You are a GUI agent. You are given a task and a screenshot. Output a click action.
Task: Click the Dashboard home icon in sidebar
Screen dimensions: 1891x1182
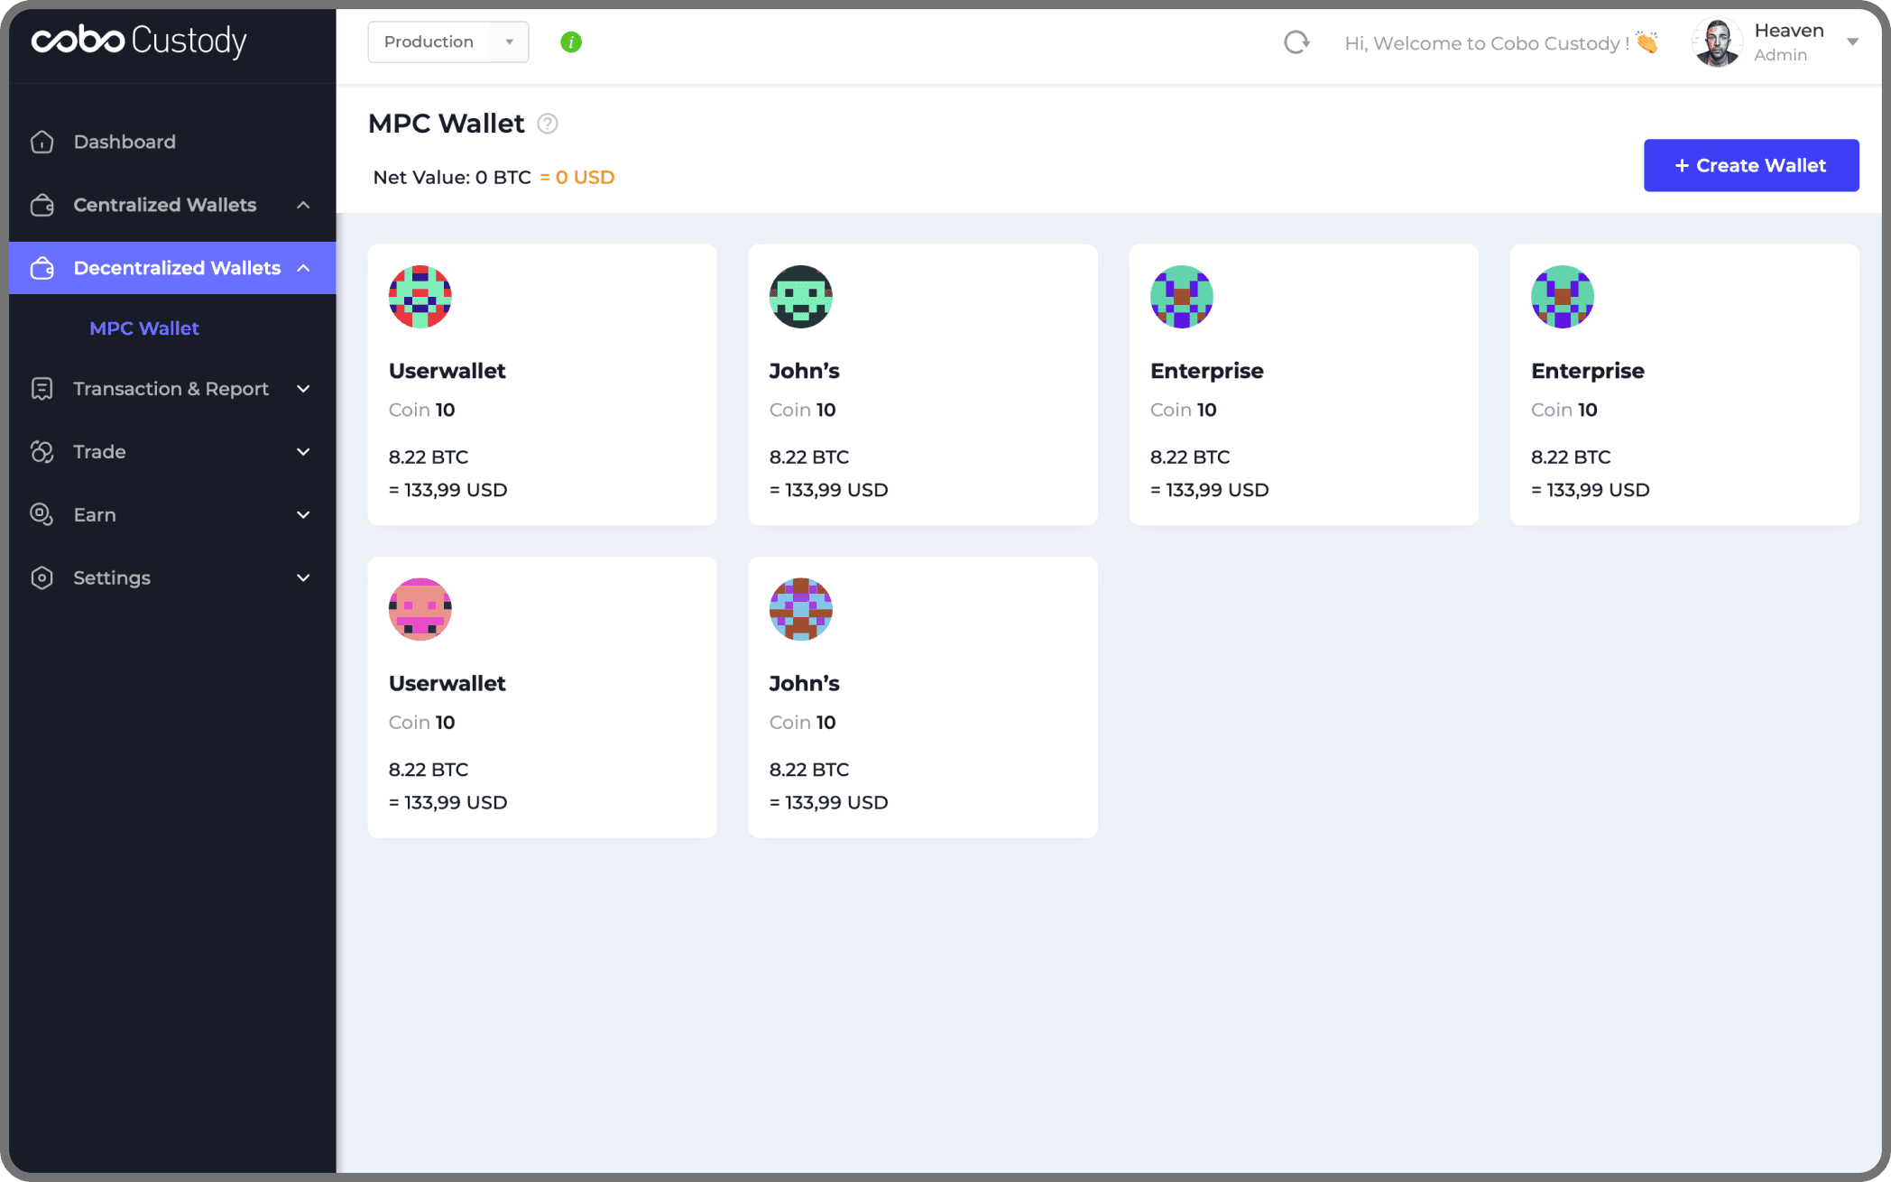(x=42, y=142)
